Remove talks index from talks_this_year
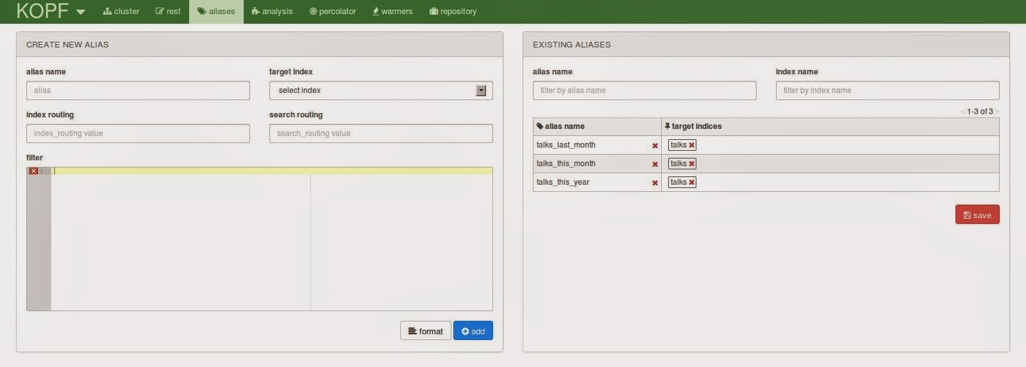 691,182
